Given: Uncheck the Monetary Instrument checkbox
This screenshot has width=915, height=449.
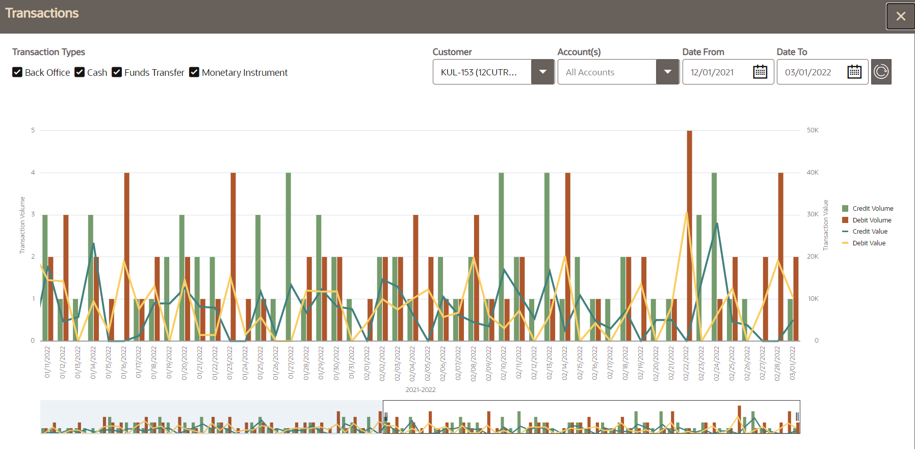Looking at the screenshot, I should click(194, 72).
